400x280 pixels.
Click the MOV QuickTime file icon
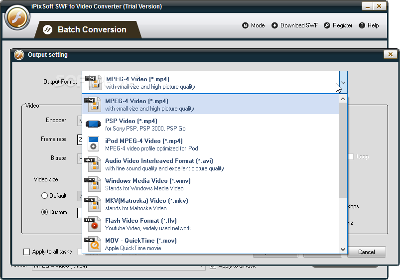point(93,244)
